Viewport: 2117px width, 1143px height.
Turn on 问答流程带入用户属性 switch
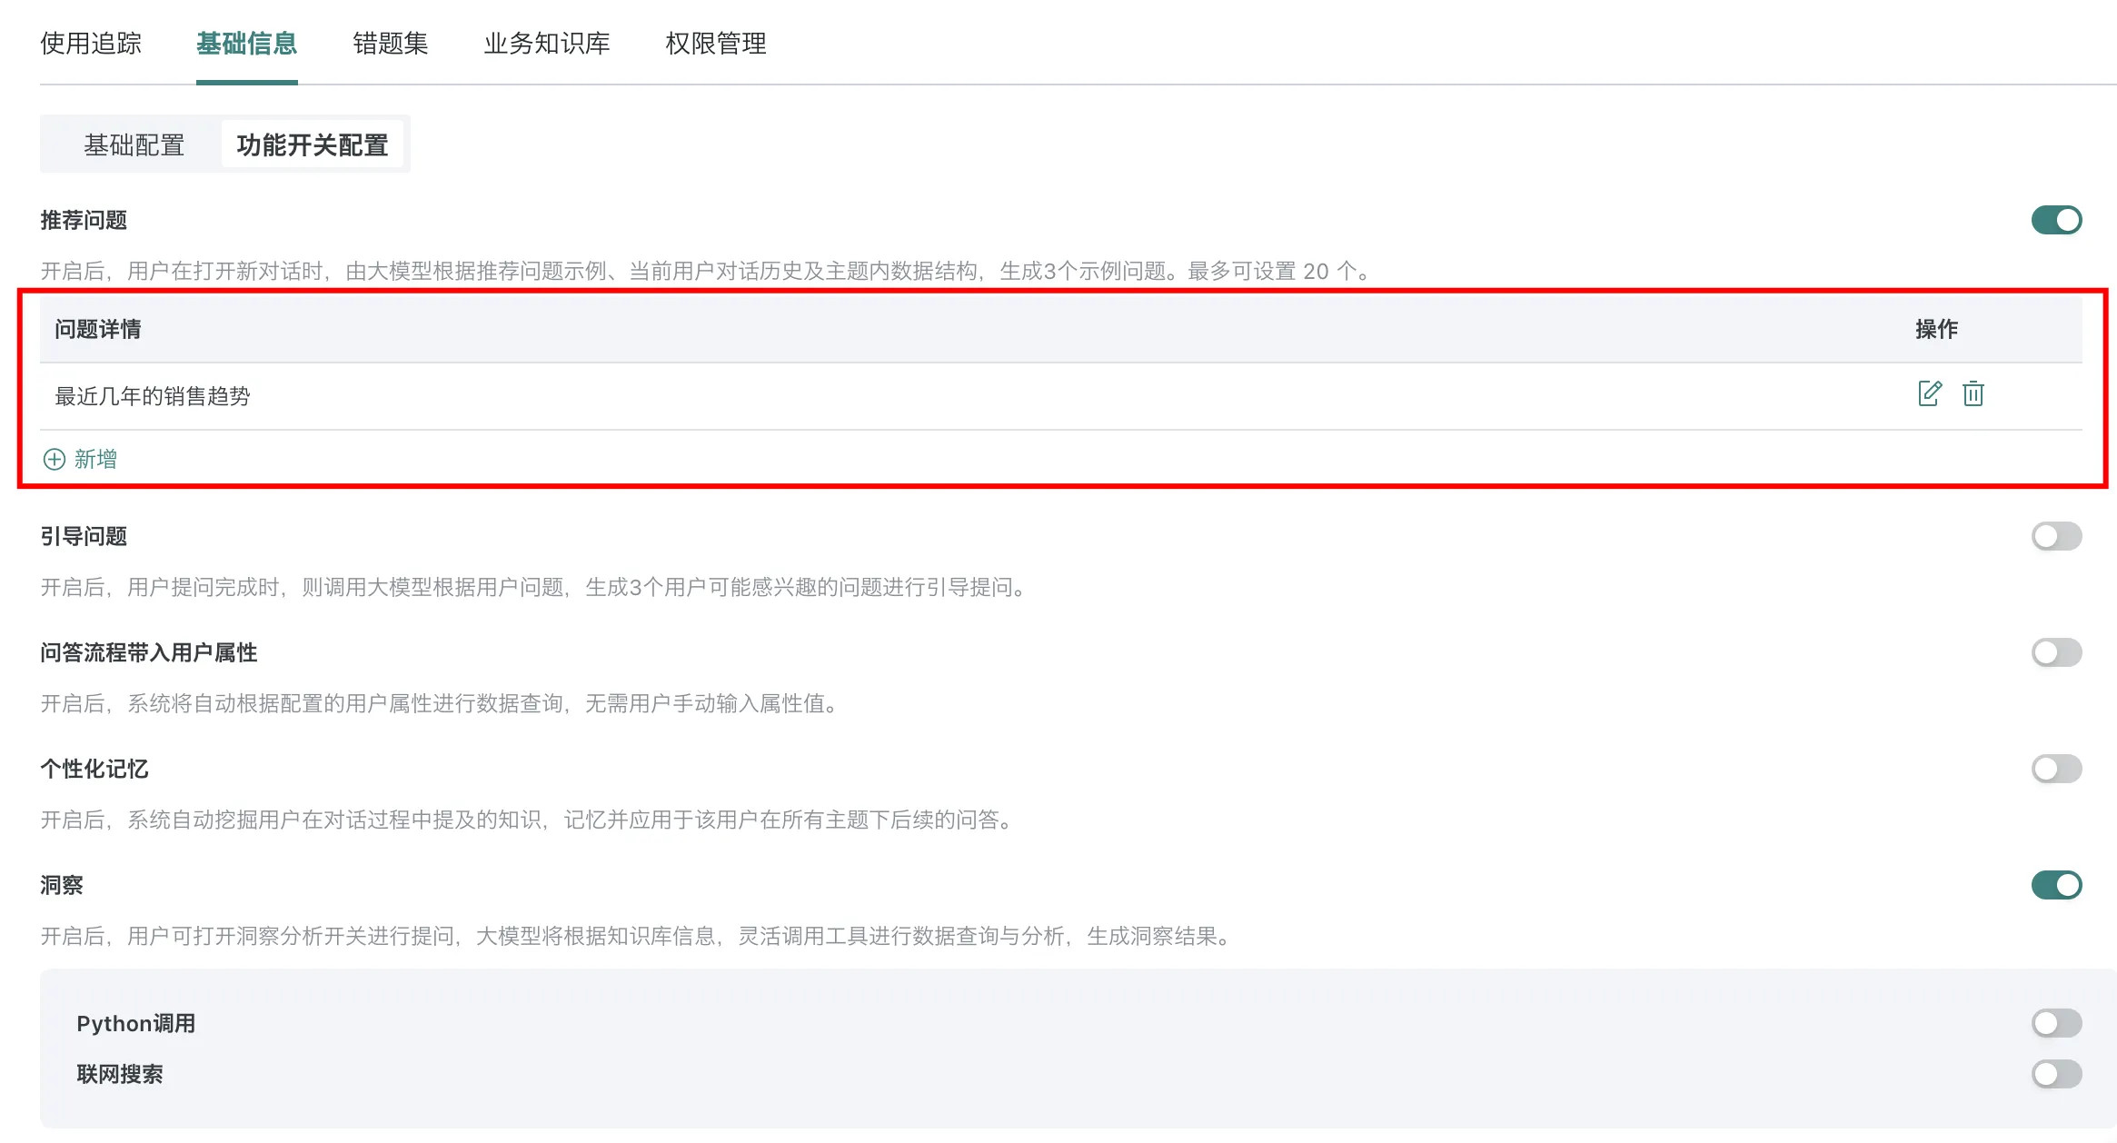click(x=2056, y=652)
